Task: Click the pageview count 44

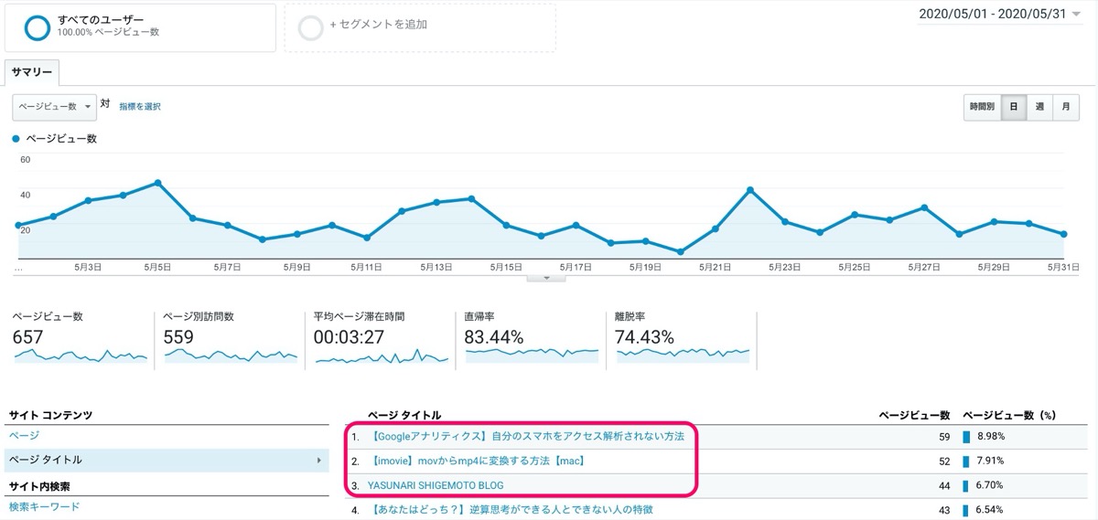Action: click(943, 485)
